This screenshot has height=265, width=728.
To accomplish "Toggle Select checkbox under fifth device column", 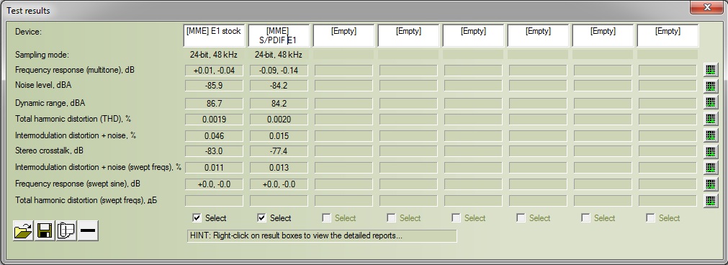I will coord(457,217).
